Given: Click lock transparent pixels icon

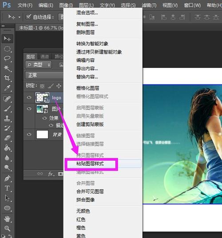Looking at the screenshot, I should [x=42, y=86].
